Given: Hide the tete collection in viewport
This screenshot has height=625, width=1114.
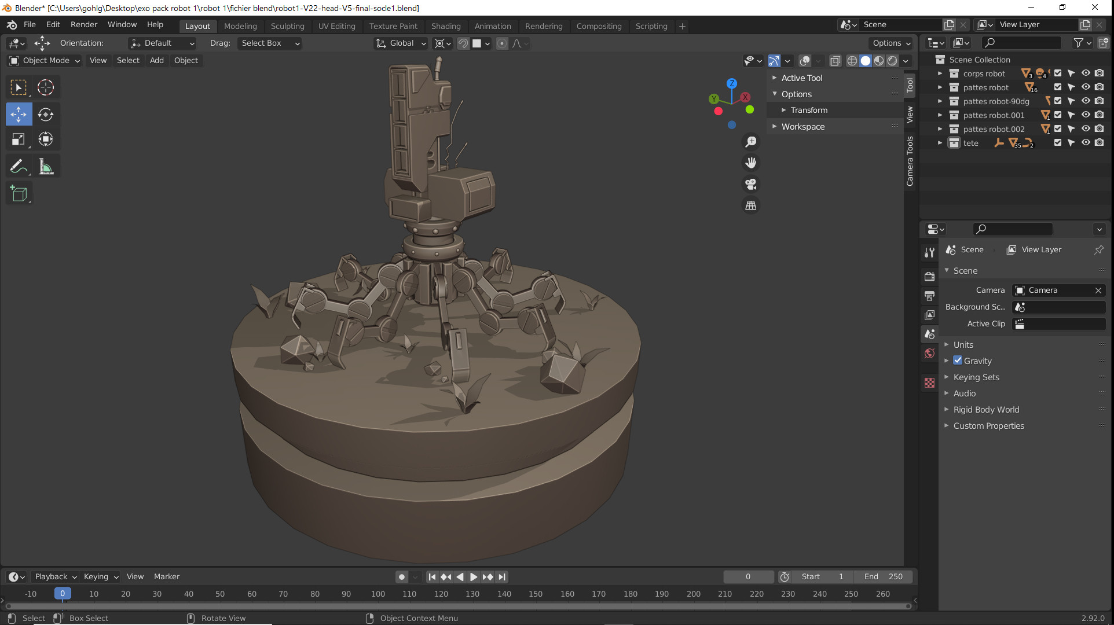Looking at the screenshot, I should tap(1086, 143).
